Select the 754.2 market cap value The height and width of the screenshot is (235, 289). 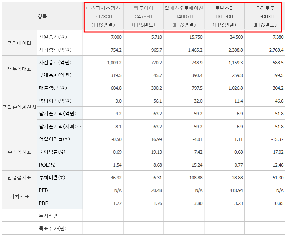[116, 50]
